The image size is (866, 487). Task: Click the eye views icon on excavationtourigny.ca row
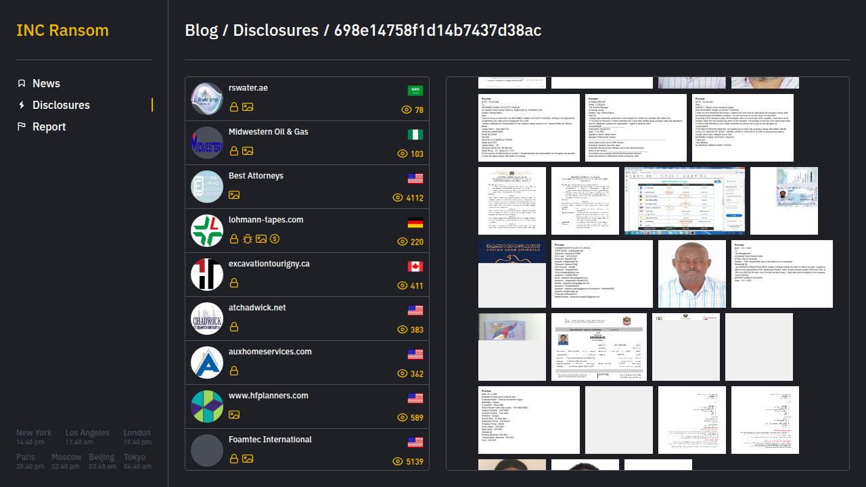click(403, 285)
